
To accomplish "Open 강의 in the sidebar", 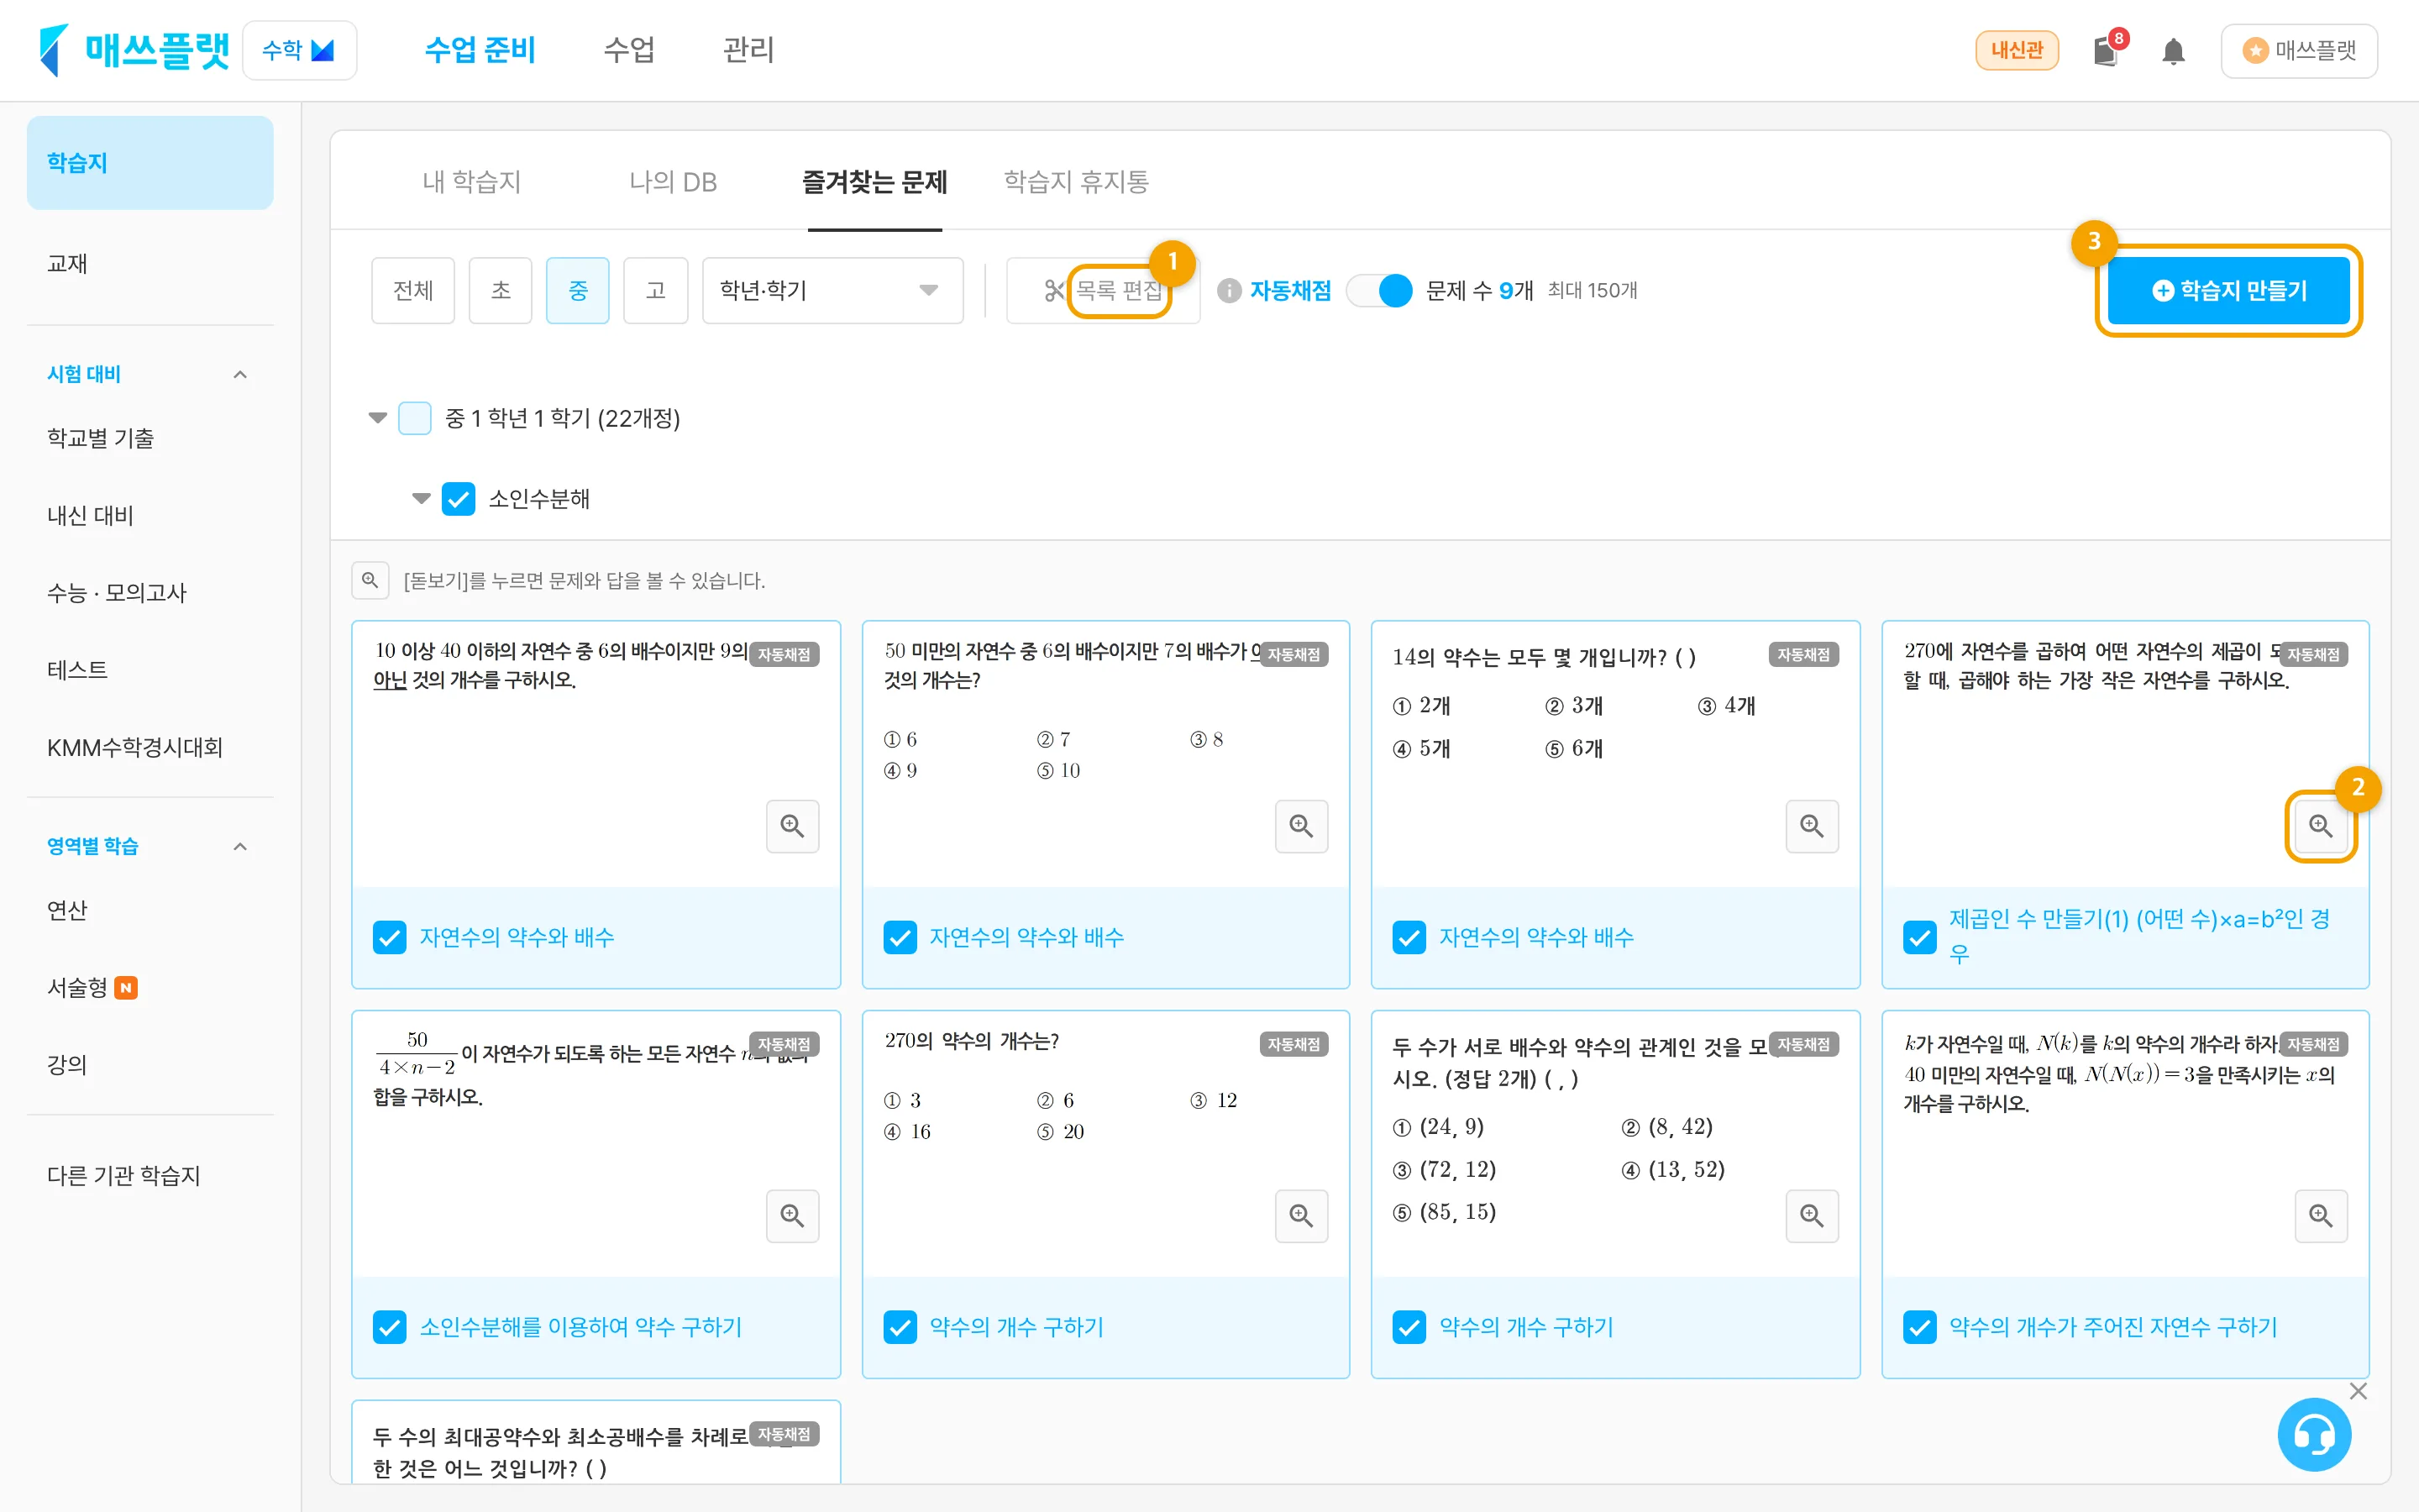I will pyautogui.click(x=67, y=1065).
